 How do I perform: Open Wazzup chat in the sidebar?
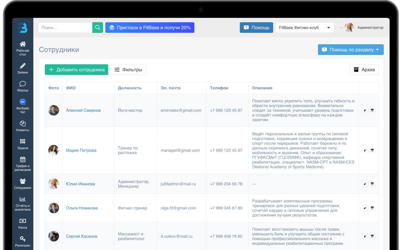22,86
